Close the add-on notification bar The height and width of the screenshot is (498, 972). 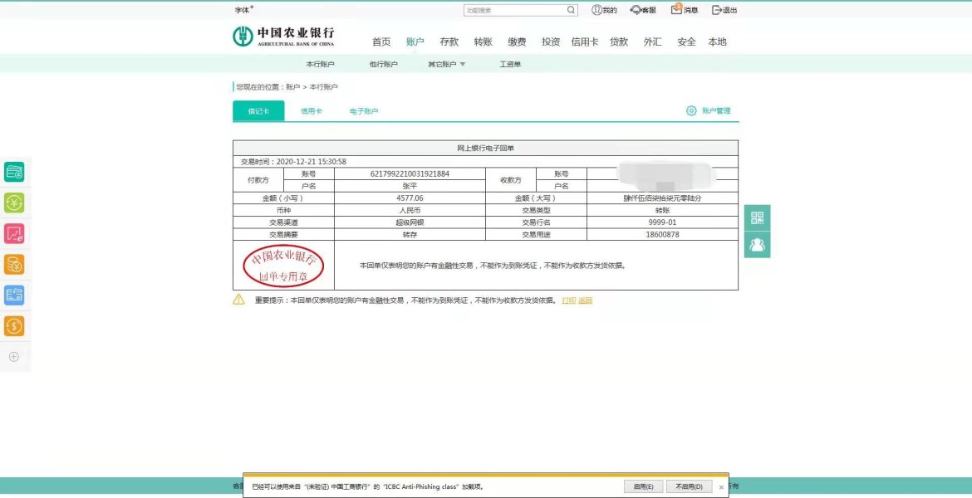721,487
